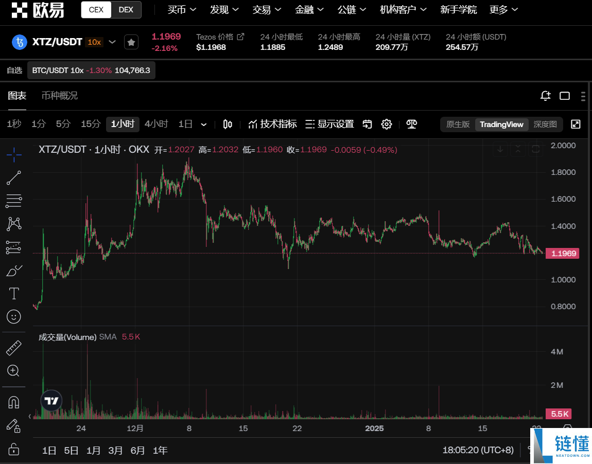Open chart settings gear icon
This screenshot has width=592, height=464.
386,124
